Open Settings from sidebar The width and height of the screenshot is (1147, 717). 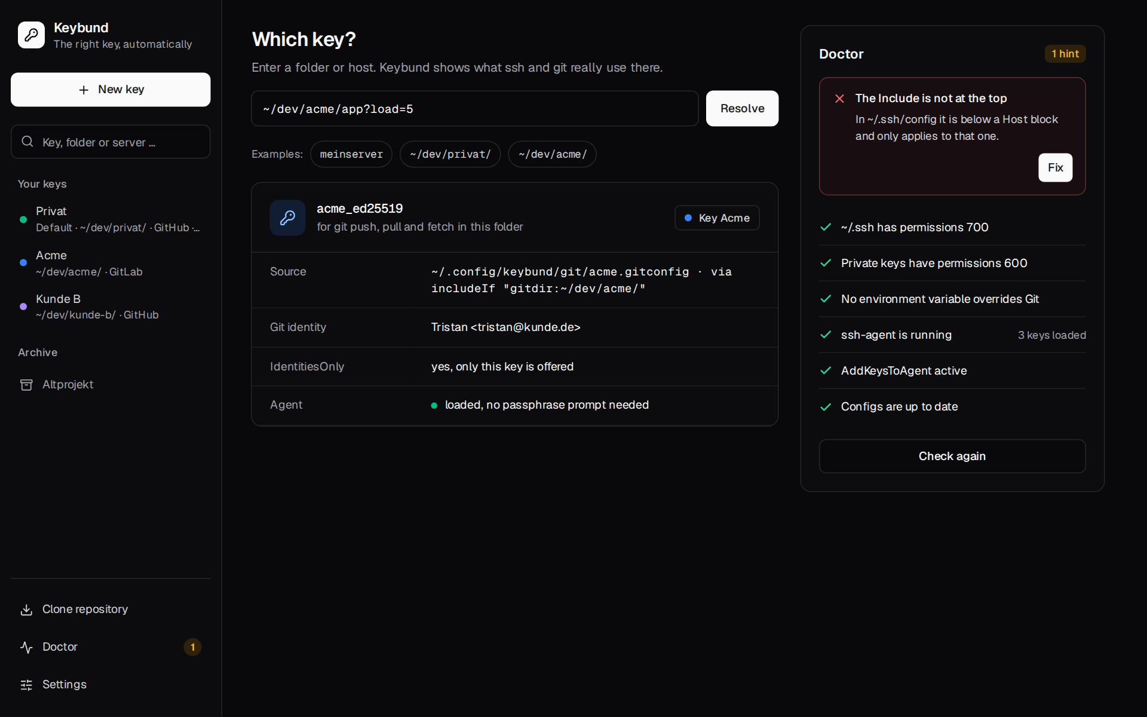click(111, 685)
